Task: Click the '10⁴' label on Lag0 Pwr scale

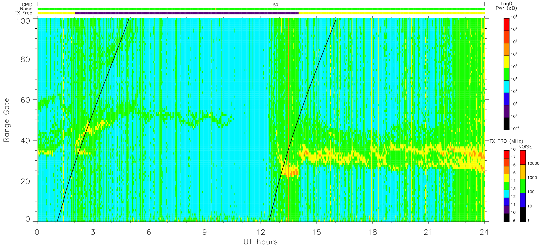Action: pyautogui.click(x=514, y=67)
